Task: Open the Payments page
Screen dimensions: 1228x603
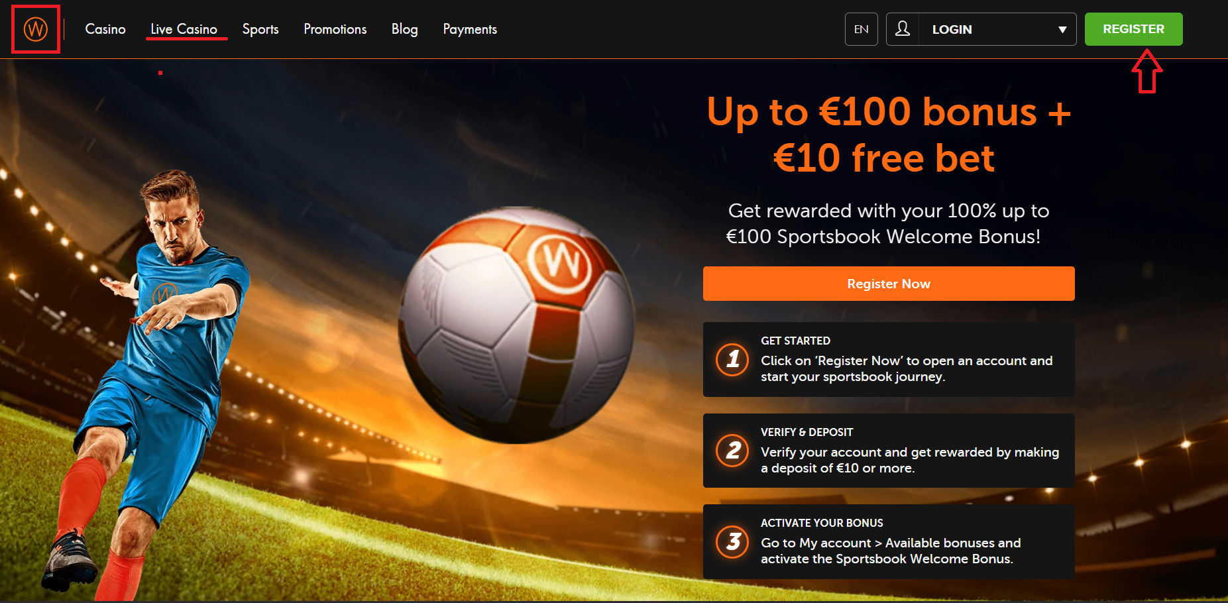Action: tap(470, 29)
